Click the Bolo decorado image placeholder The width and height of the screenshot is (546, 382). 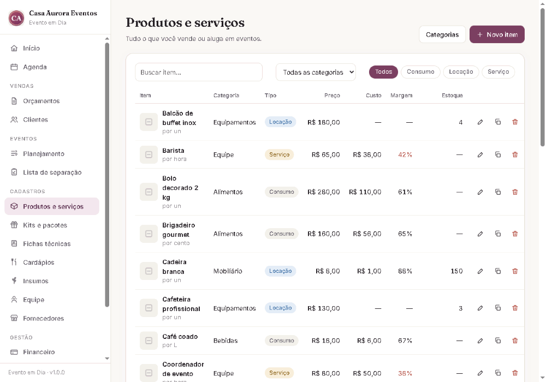pyautogui.click(x=149, y=192)
